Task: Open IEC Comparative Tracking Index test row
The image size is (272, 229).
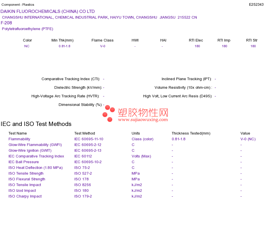Action: pos(36,156)
